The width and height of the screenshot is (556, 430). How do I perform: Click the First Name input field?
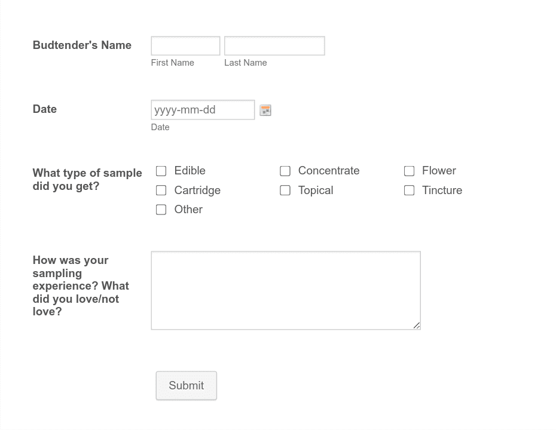(x=185, y=46)
